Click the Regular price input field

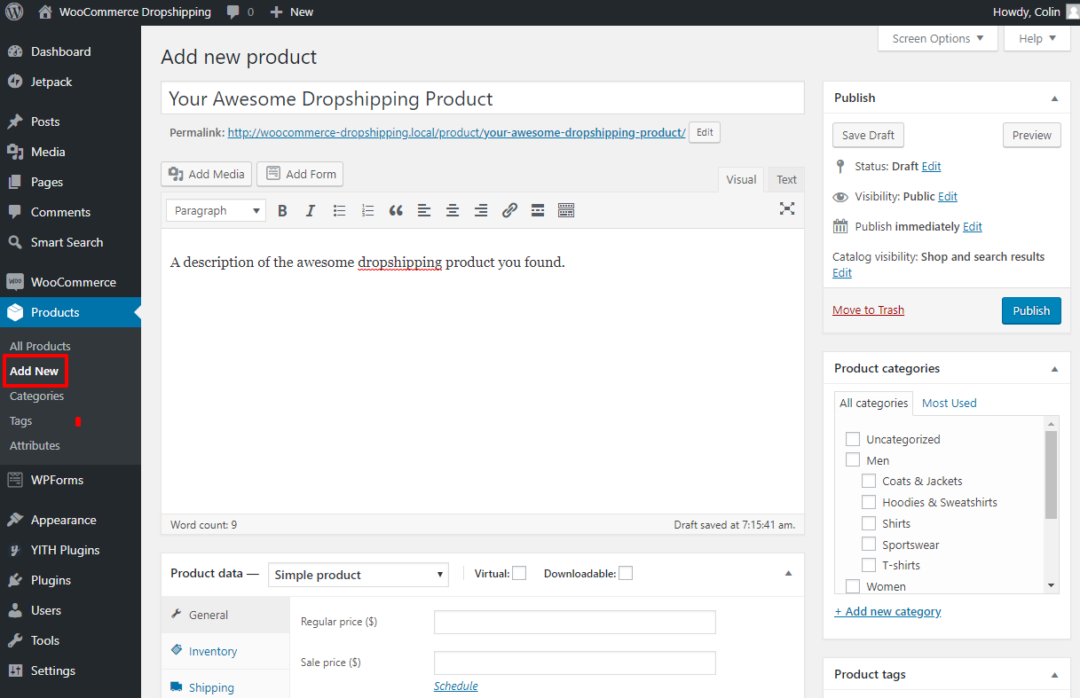(x=574, y=623)
